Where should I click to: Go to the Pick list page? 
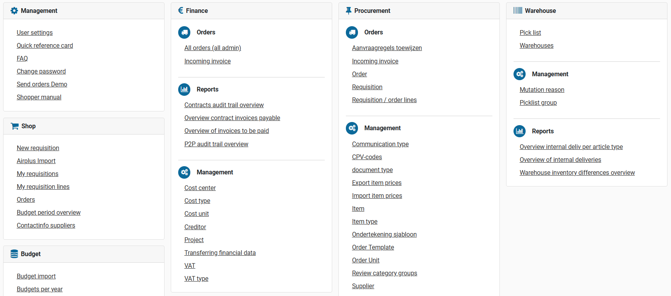[x=530, y=33]
